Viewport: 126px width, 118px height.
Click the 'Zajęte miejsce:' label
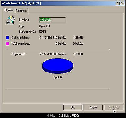point(21,38)
